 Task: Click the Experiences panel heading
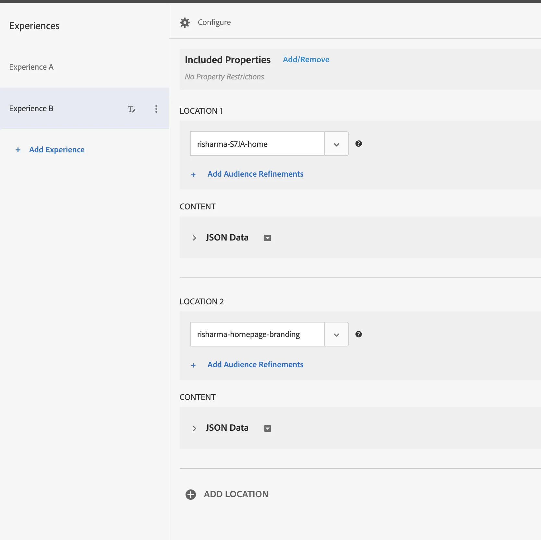pos(34,26)
